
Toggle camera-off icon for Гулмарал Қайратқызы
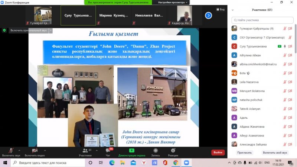tap(290, 29)
